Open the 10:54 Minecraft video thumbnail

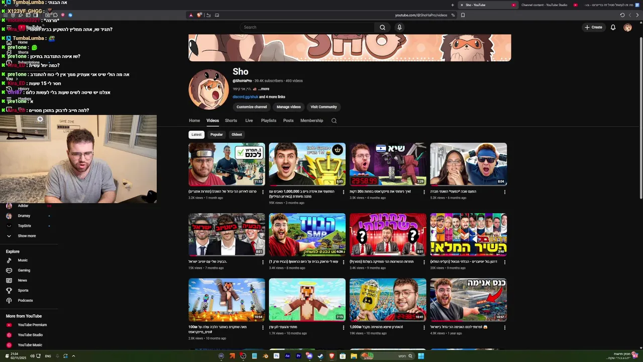point(227,300)
